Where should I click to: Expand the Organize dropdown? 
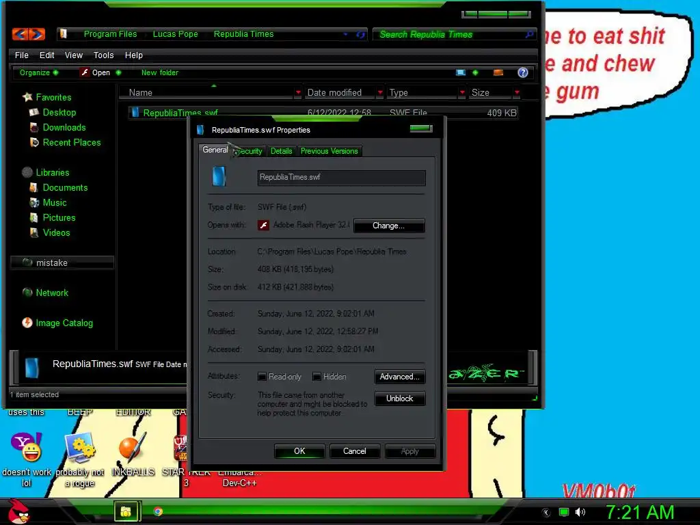click(x=56, y=72)
